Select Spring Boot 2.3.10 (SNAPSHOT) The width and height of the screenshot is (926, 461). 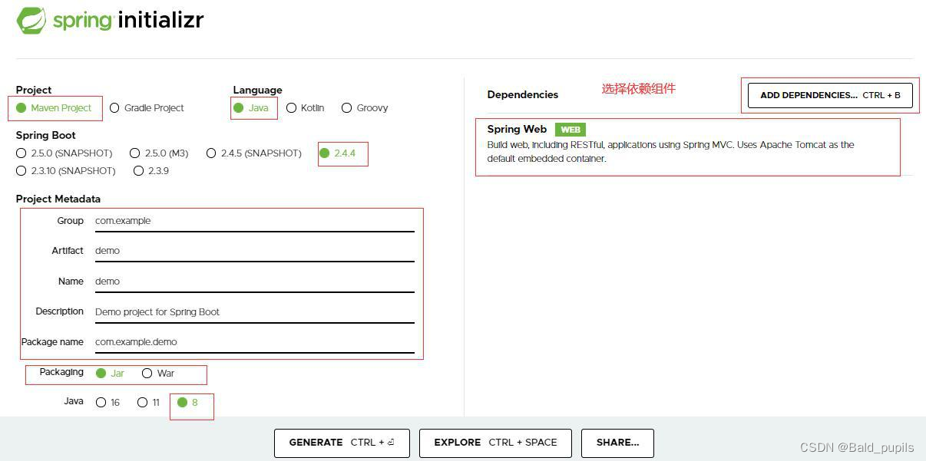(x=65, y=171)
